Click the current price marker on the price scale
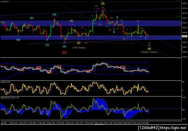188x131 pixels. [x=184, y=36]
